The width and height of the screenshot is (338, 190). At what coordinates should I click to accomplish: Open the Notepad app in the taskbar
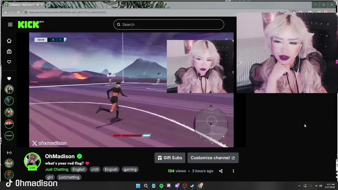click(x=153, y=186)
